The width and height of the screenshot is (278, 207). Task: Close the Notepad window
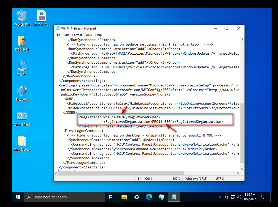pyautogui.click(x=239, y=28)
